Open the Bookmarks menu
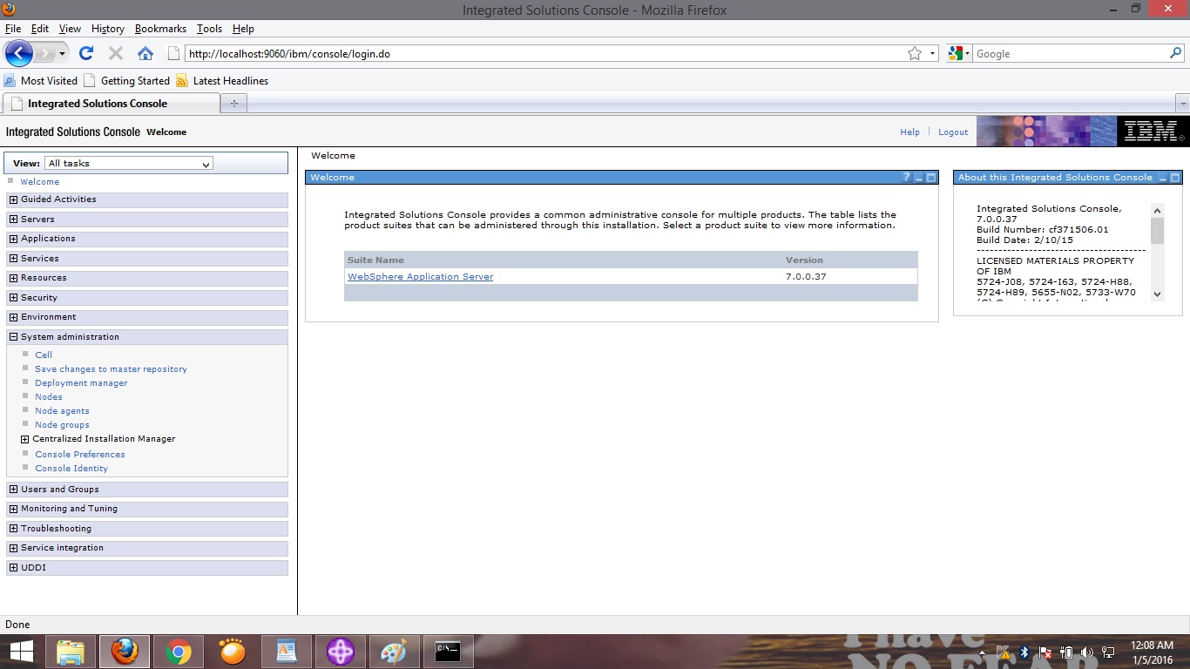This screenshot has height=669, width=1190. click(160, 28)
